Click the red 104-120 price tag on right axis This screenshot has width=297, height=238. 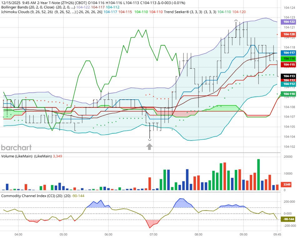pyautogui.click(x=289, y=34)
